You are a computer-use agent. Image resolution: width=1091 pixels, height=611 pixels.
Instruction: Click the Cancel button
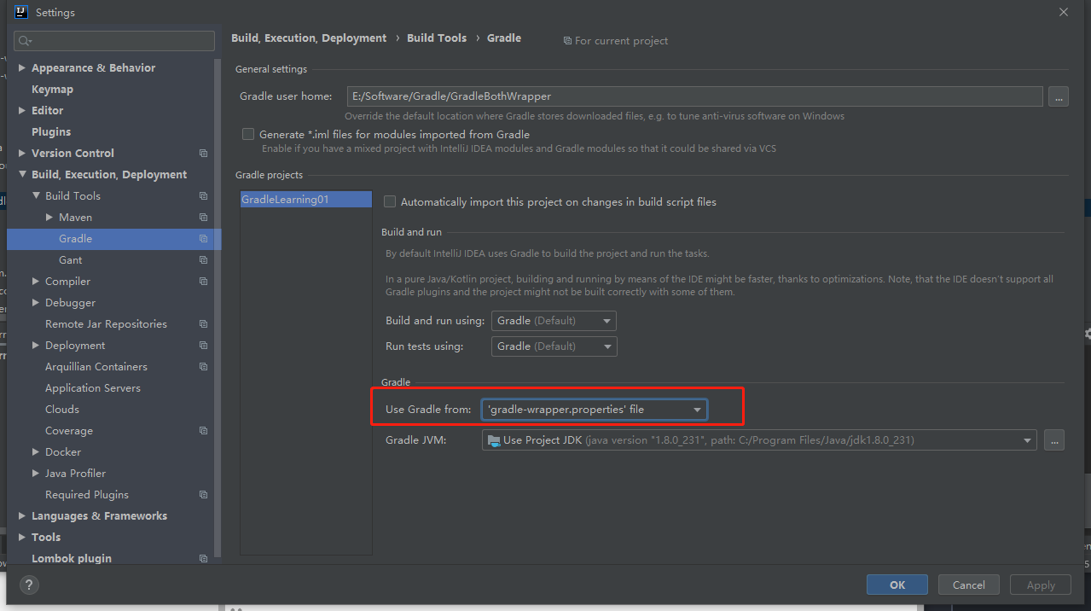969,585
